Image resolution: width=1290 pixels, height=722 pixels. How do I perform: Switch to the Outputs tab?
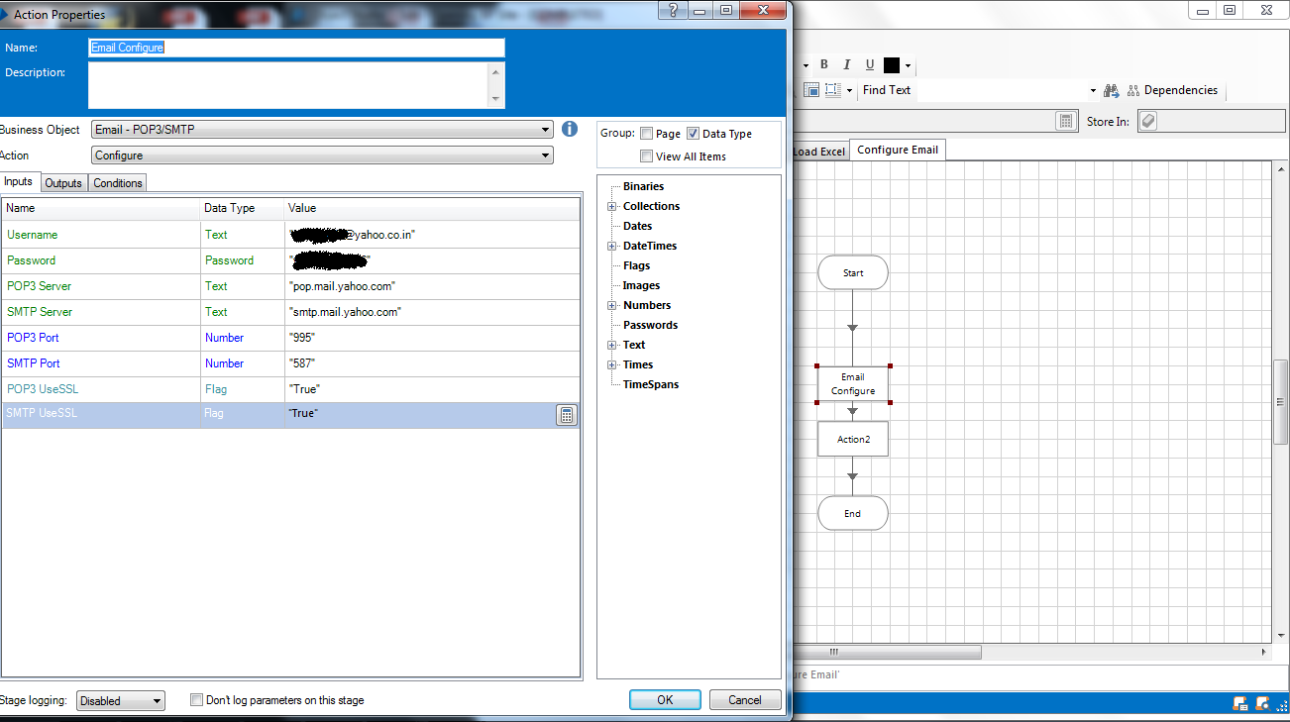[63, 183]
